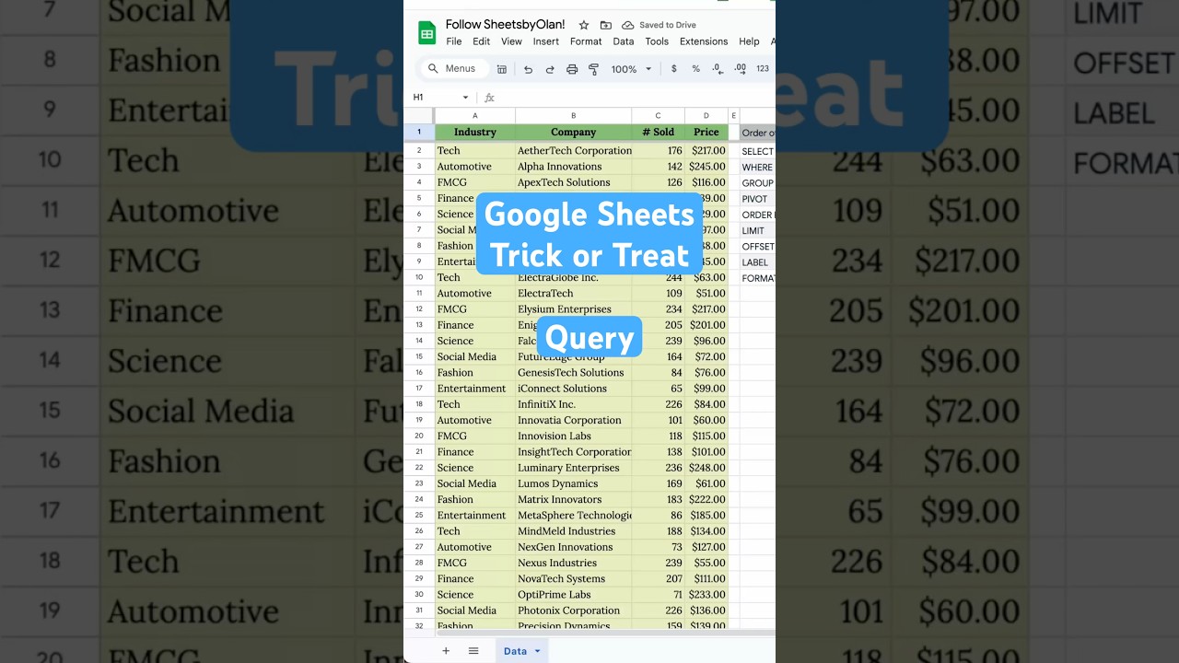Image resolution: width=1179 pixels, height=663 pixels.
Task: Select the ApexTech Solutions cell
Action: tap(573, 182)
